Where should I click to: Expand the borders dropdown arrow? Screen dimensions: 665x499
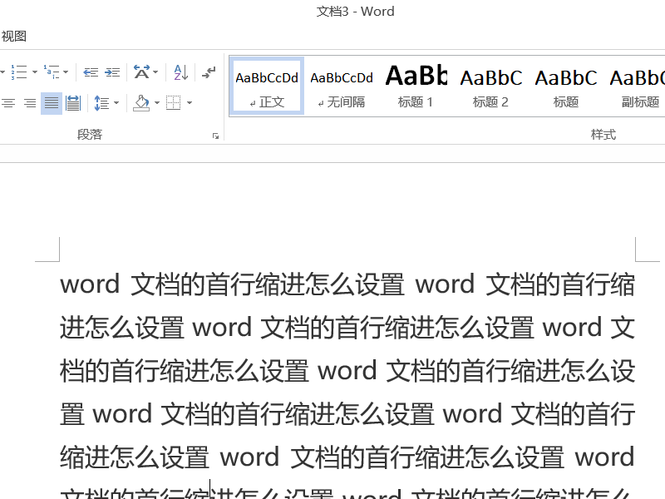pos(190,103)
